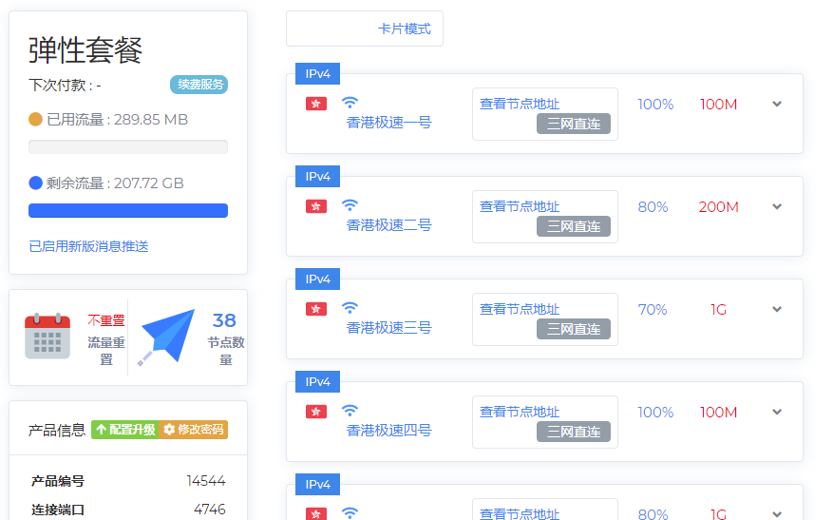Open the 已启用新版消息推送 link
Viewport: 833px width, 520px height.
[x=88, y=246]
